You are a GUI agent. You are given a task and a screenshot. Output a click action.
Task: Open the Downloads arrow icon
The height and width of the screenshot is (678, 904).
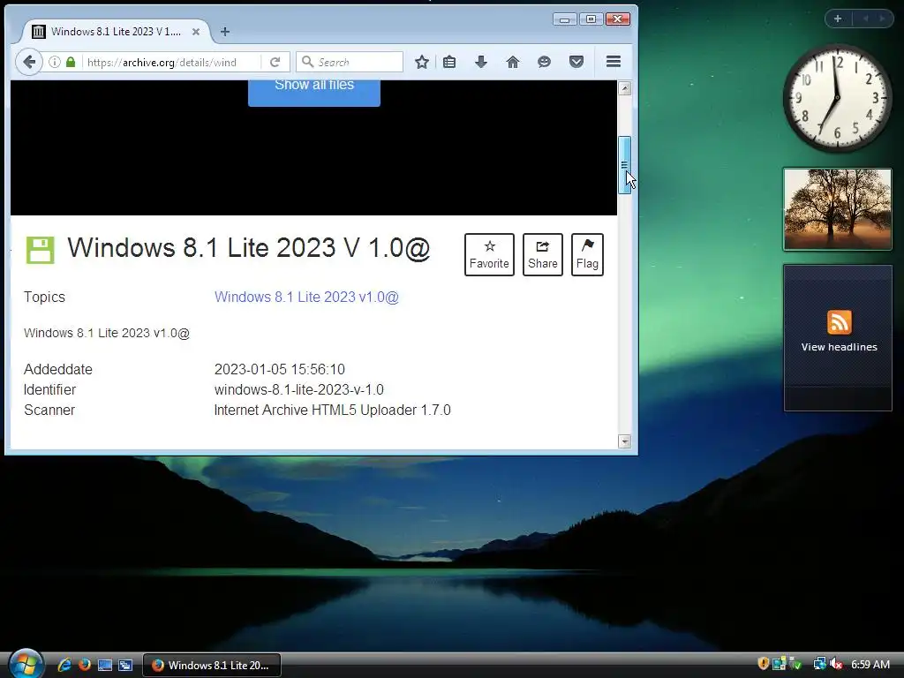click(481, 62)
